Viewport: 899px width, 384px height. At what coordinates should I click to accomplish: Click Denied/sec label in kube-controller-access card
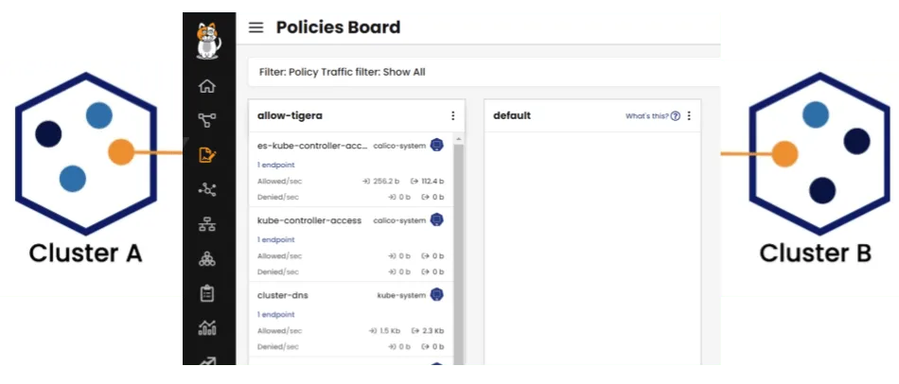(x=278, y=271)
